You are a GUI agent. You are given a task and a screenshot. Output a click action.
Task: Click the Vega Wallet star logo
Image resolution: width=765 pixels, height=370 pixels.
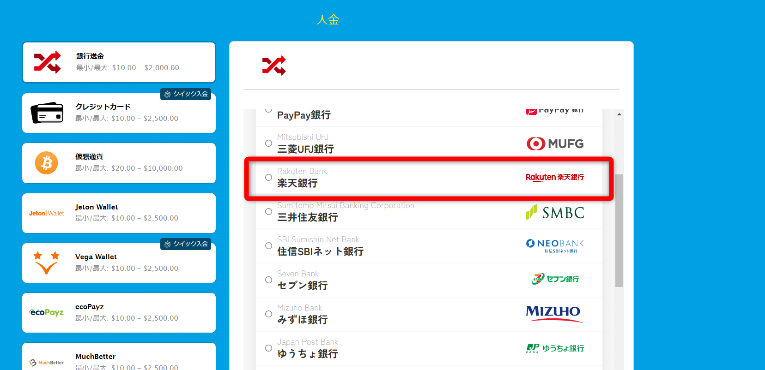(46, 263)
